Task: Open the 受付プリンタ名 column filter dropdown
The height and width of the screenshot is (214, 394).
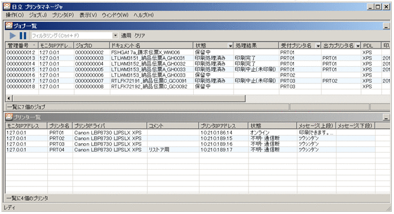Action: click(x=318, y=45)
